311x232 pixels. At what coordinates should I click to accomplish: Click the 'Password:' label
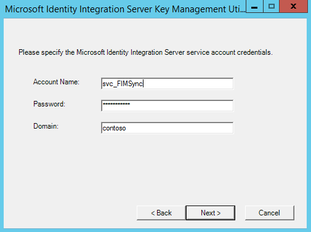click(49, 104)
